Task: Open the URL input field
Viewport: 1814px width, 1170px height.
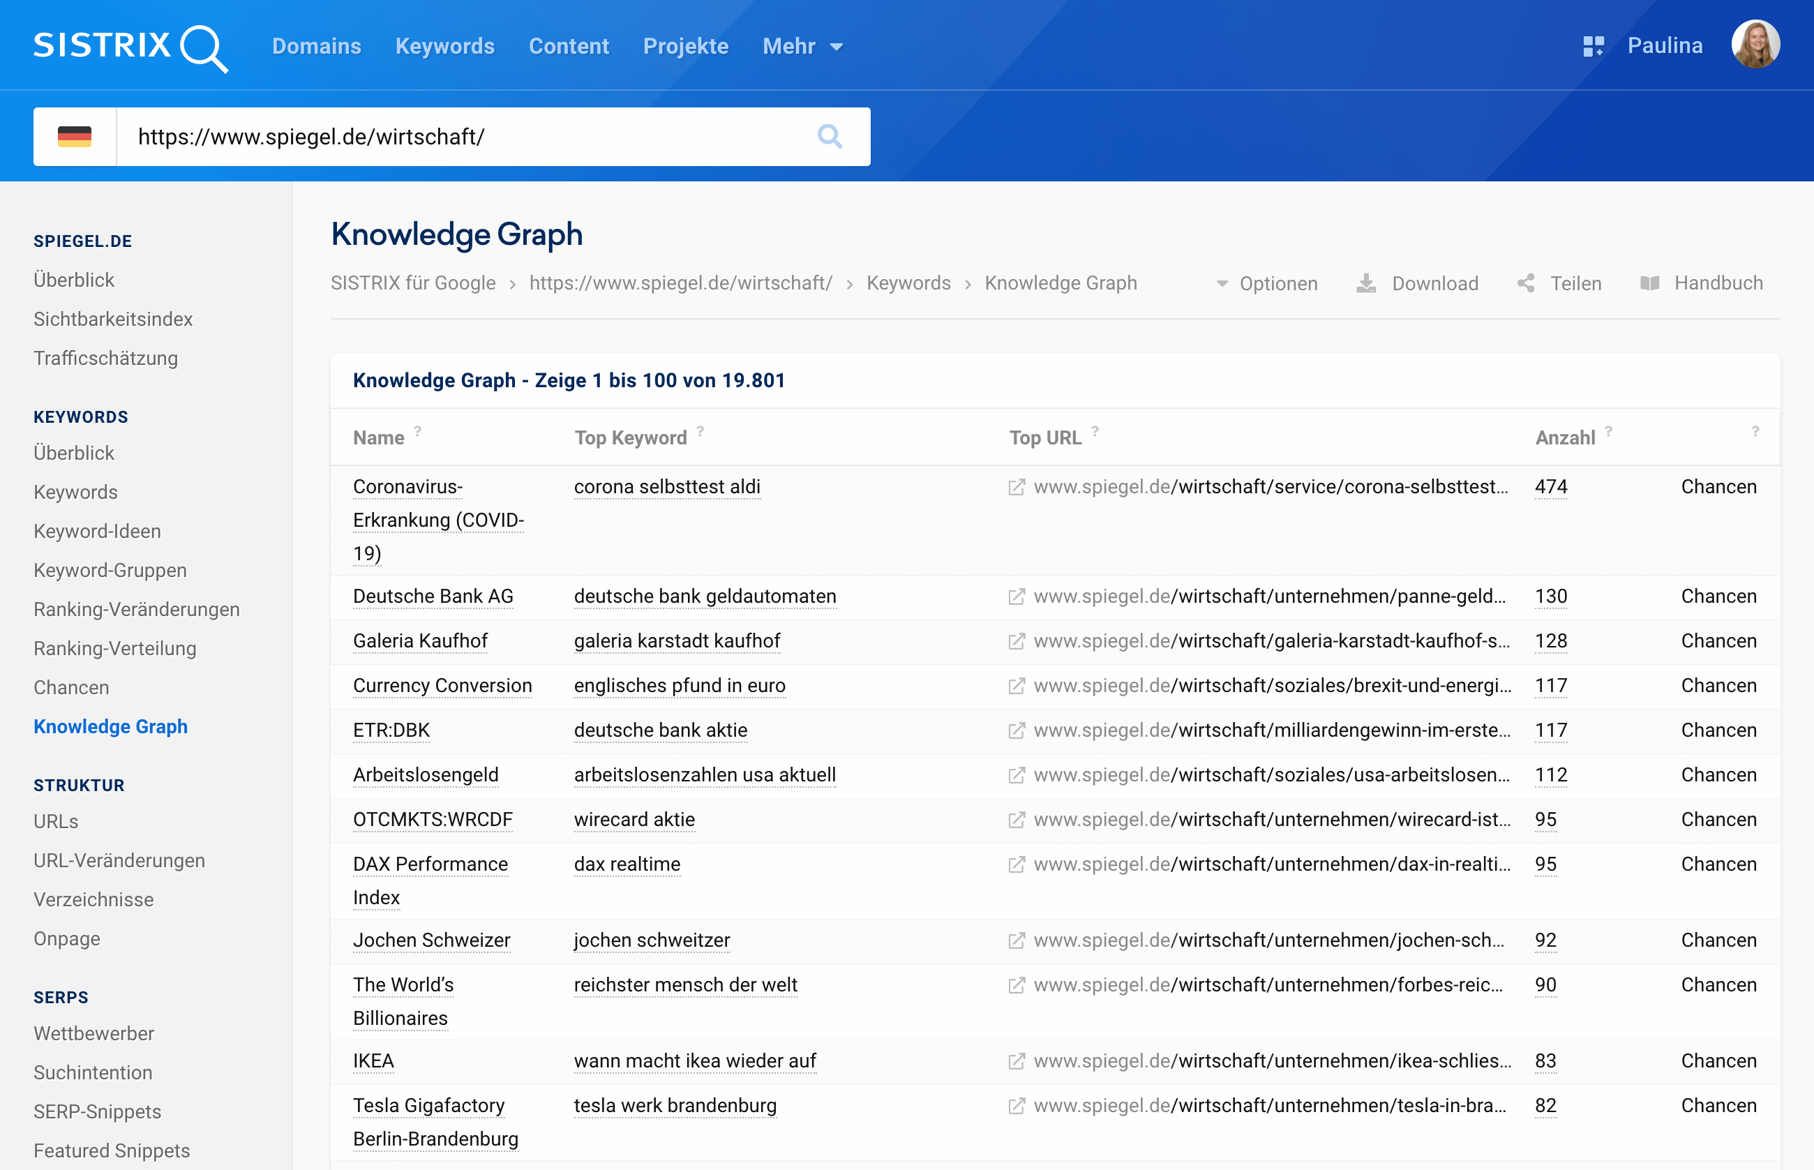Action: (464, 136)
